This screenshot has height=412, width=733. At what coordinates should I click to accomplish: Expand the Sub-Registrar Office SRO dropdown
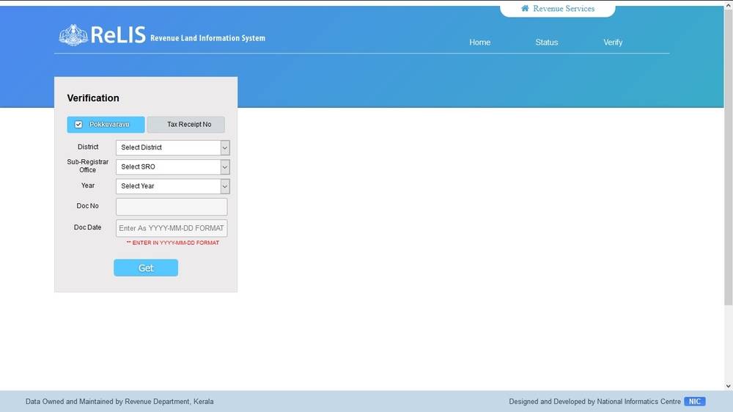coord(173,167)
